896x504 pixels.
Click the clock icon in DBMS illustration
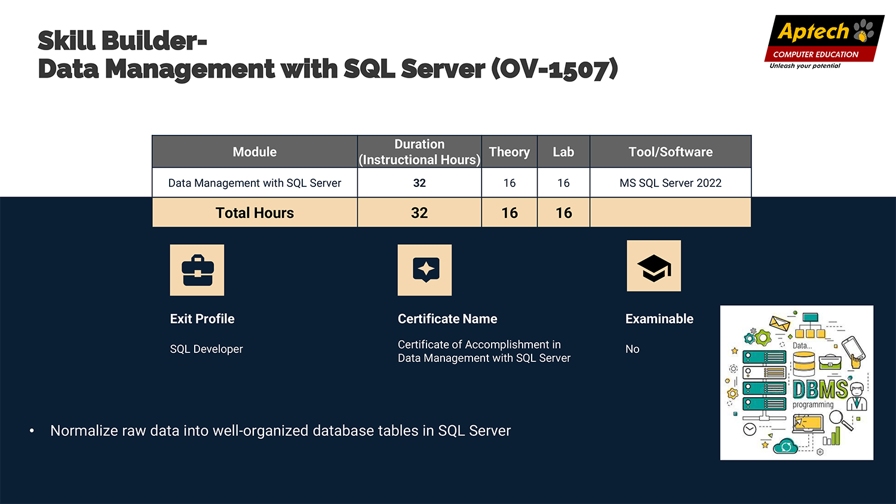[750, 429]
